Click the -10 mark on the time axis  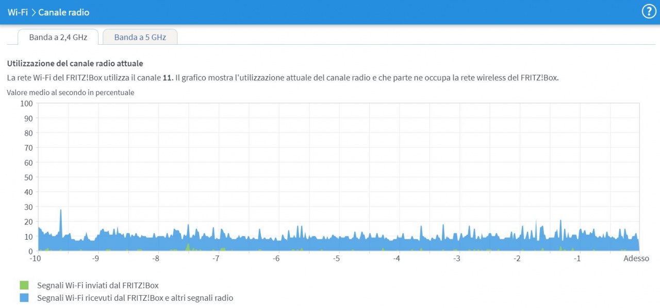(x=35, y=258)
